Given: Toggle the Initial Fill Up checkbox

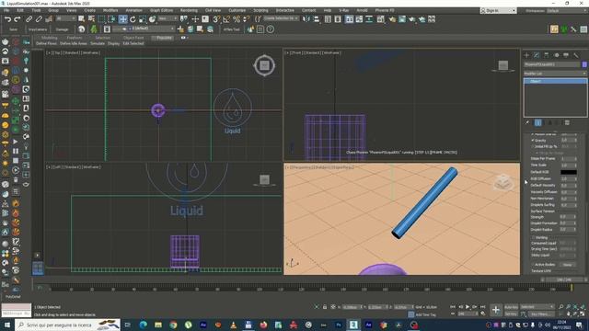Looking at the screenshot, I should pyautogui.click(x=533, y=146).
